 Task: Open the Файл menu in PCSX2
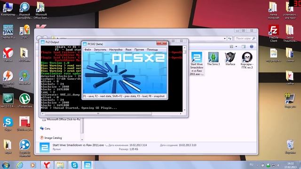point(88,50)
